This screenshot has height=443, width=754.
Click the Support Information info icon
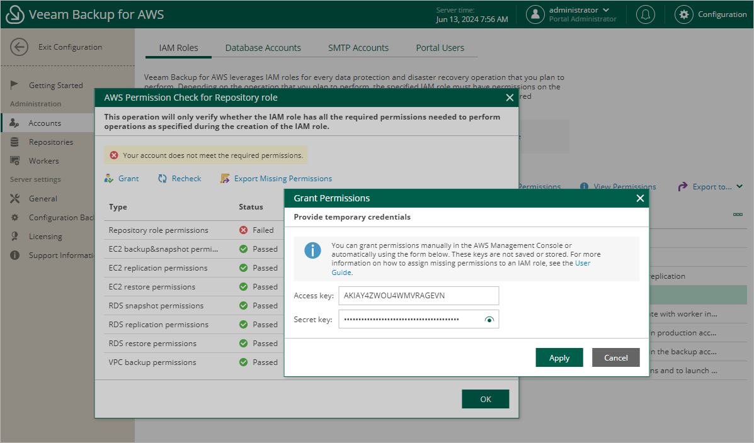pos(15,255)
